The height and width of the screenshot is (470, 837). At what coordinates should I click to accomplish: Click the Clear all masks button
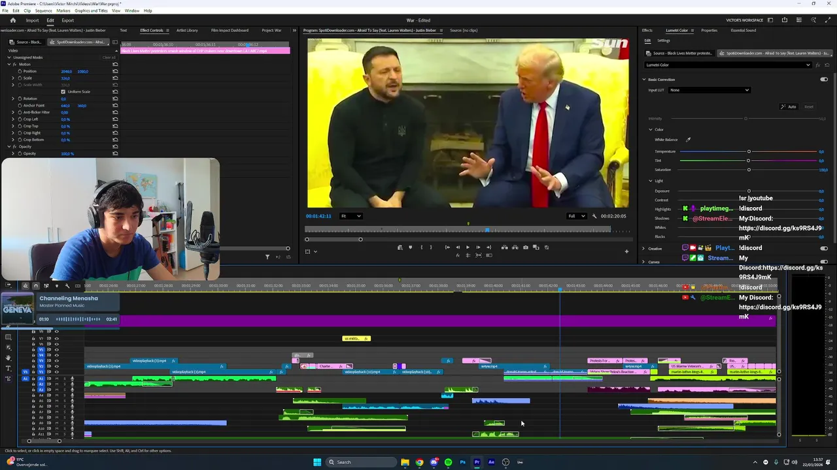[109, 57]
